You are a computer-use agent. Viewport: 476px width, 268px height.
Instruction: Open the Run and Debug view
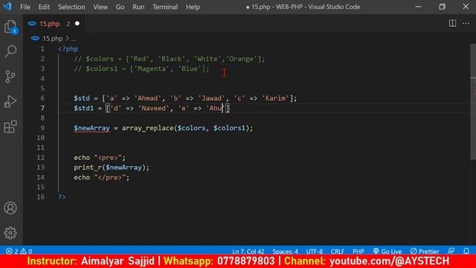tap(10, 101)
